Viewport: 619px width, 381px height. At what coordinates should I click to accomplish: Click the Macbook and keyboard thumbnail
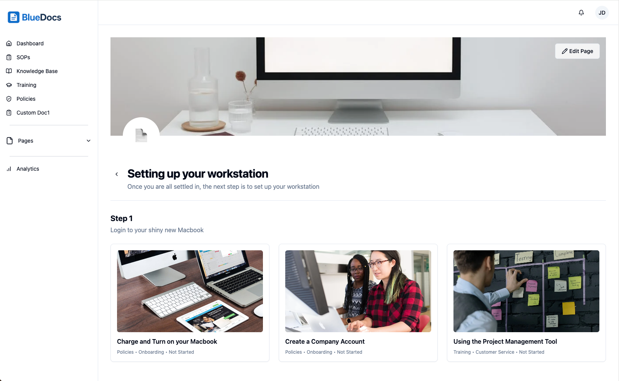click(190, 291)
